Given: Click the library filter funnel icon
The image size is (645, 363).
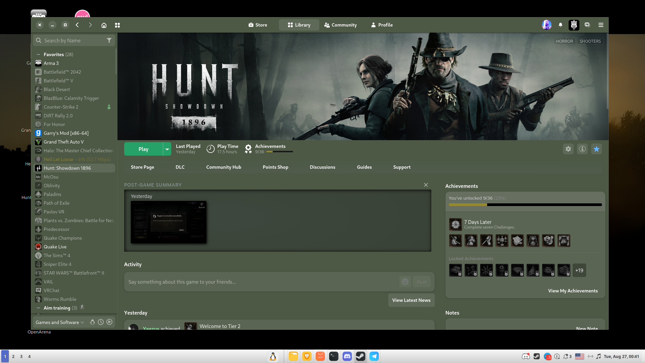Looking at the screenshot, I should pyautogui.click(x=109, y=40).
